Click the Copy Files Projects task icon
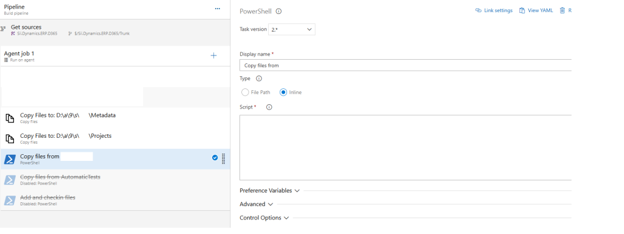624x234 pixels. click(x=10, y=138)
